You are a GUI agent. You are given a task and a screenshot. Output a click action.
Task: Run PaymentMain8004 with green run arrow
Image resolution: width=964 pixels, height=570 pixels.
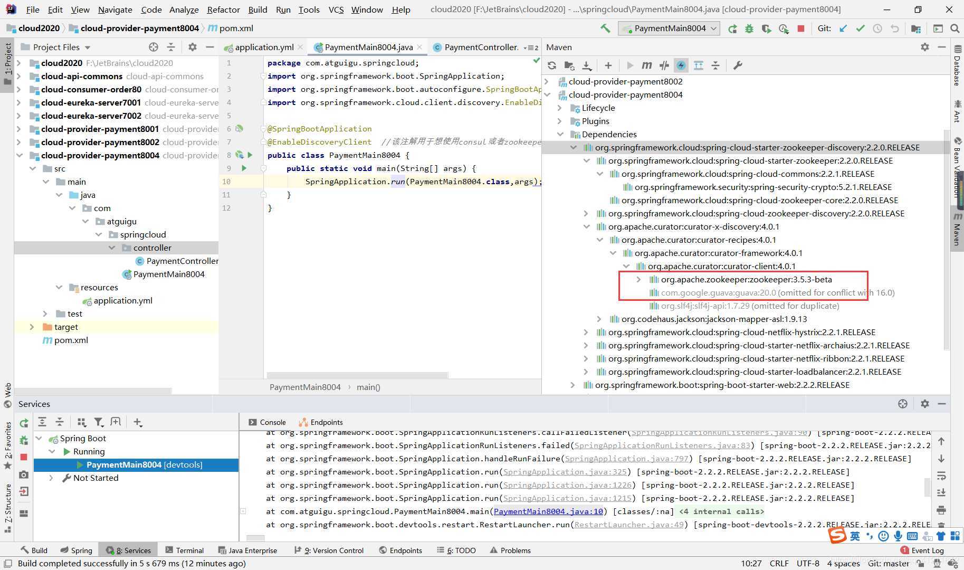(732, 28)
